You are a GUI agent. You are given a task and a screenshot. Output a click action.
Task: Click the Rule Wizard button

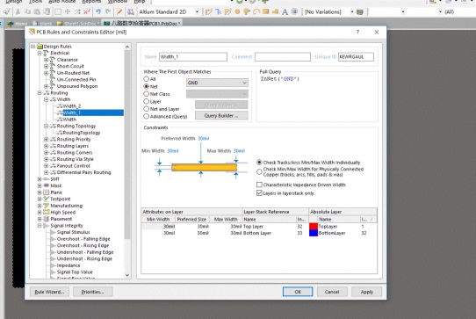point(49,292)
